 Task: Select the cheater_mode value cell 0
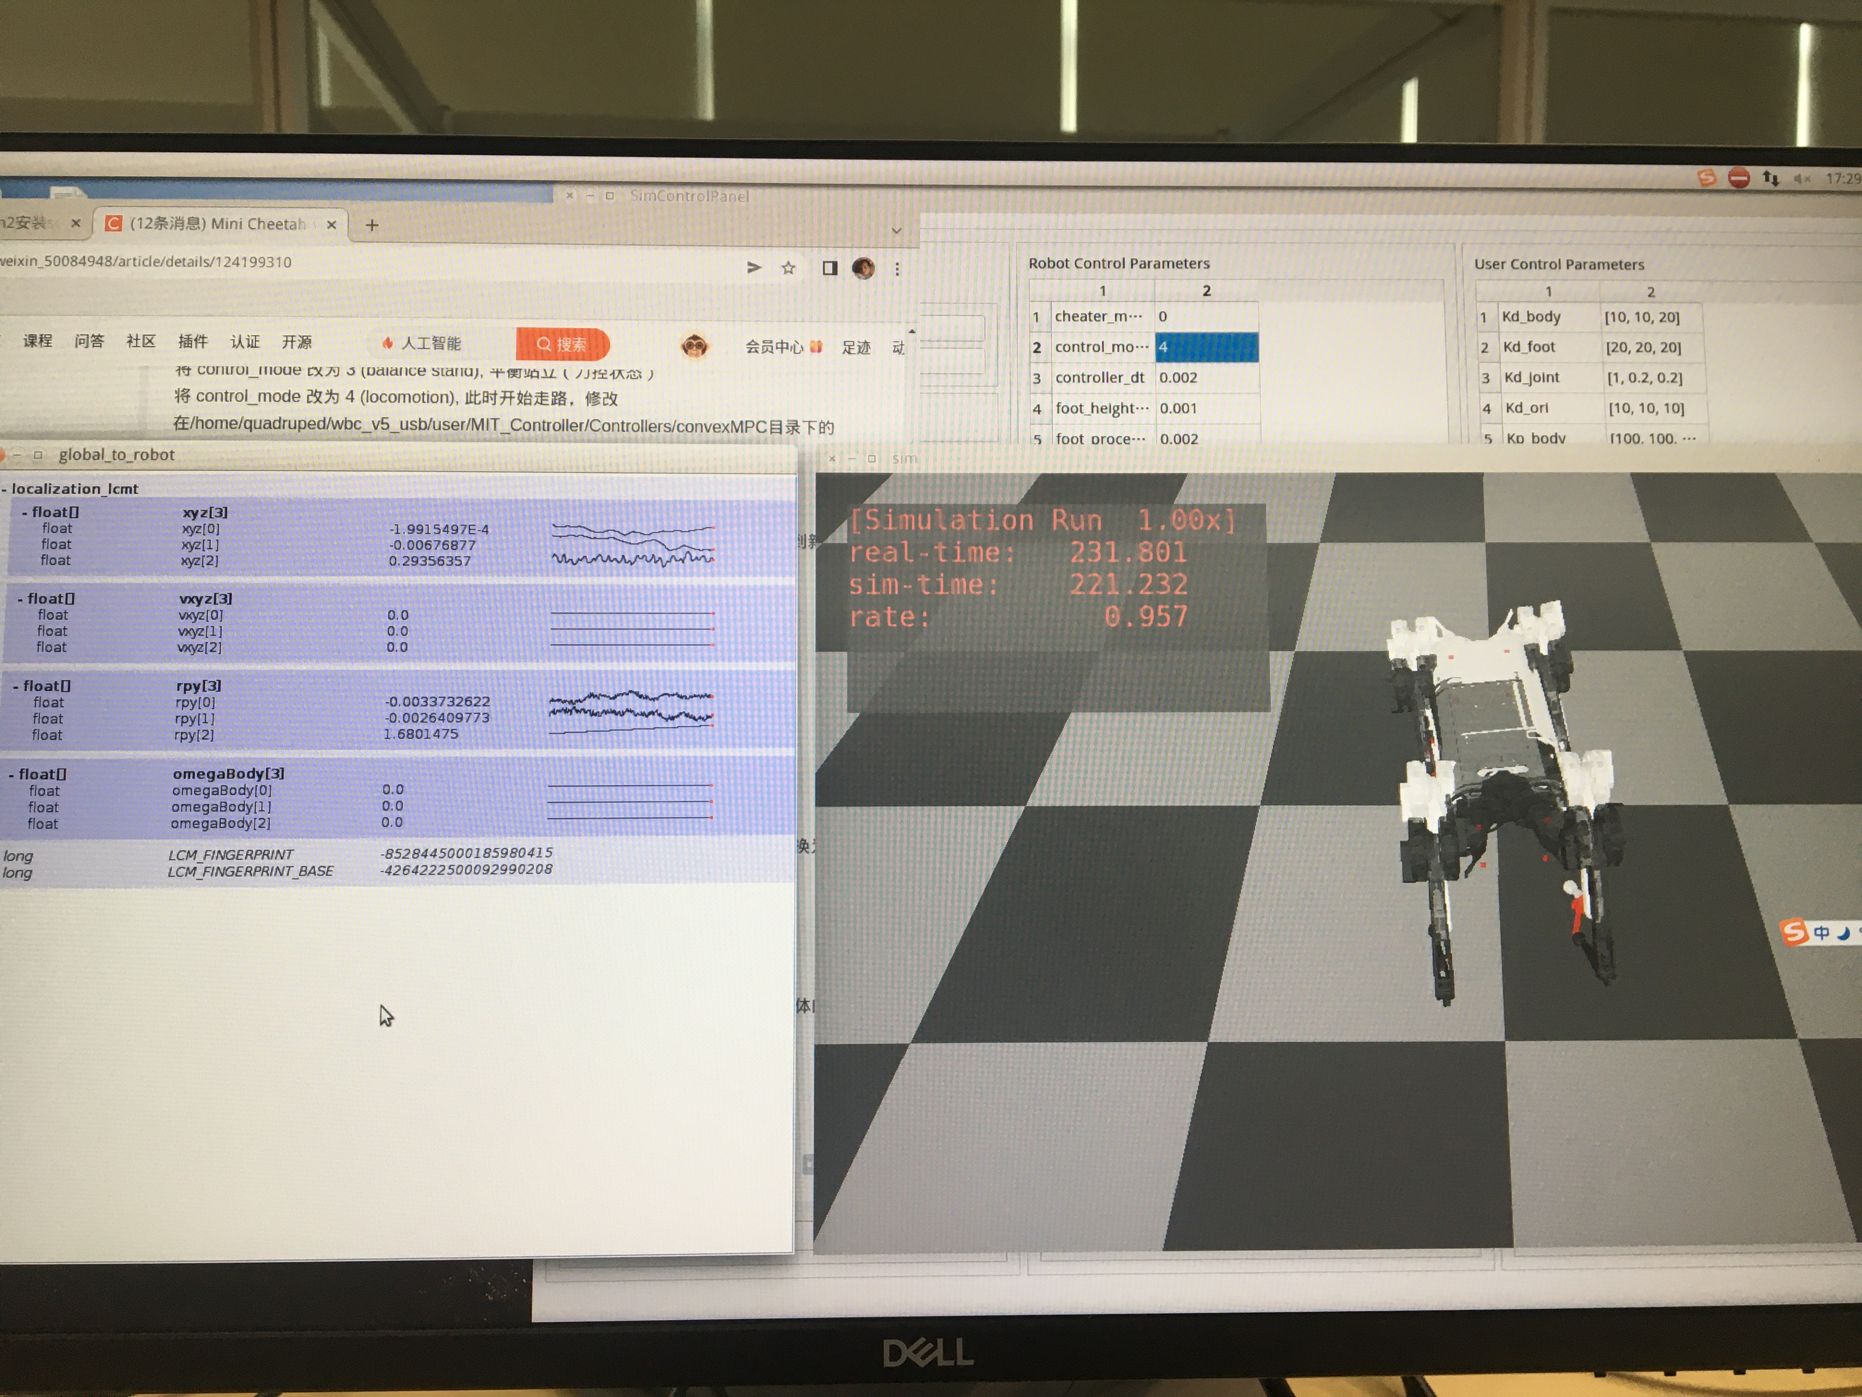[1206, 316]
